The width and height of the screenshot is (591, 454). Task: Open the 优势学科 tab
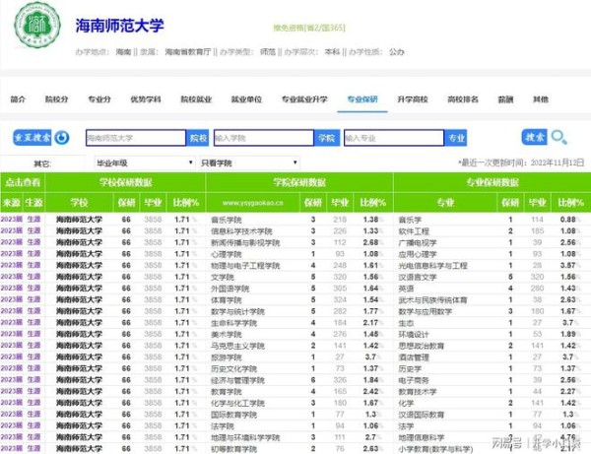[146, 99]
